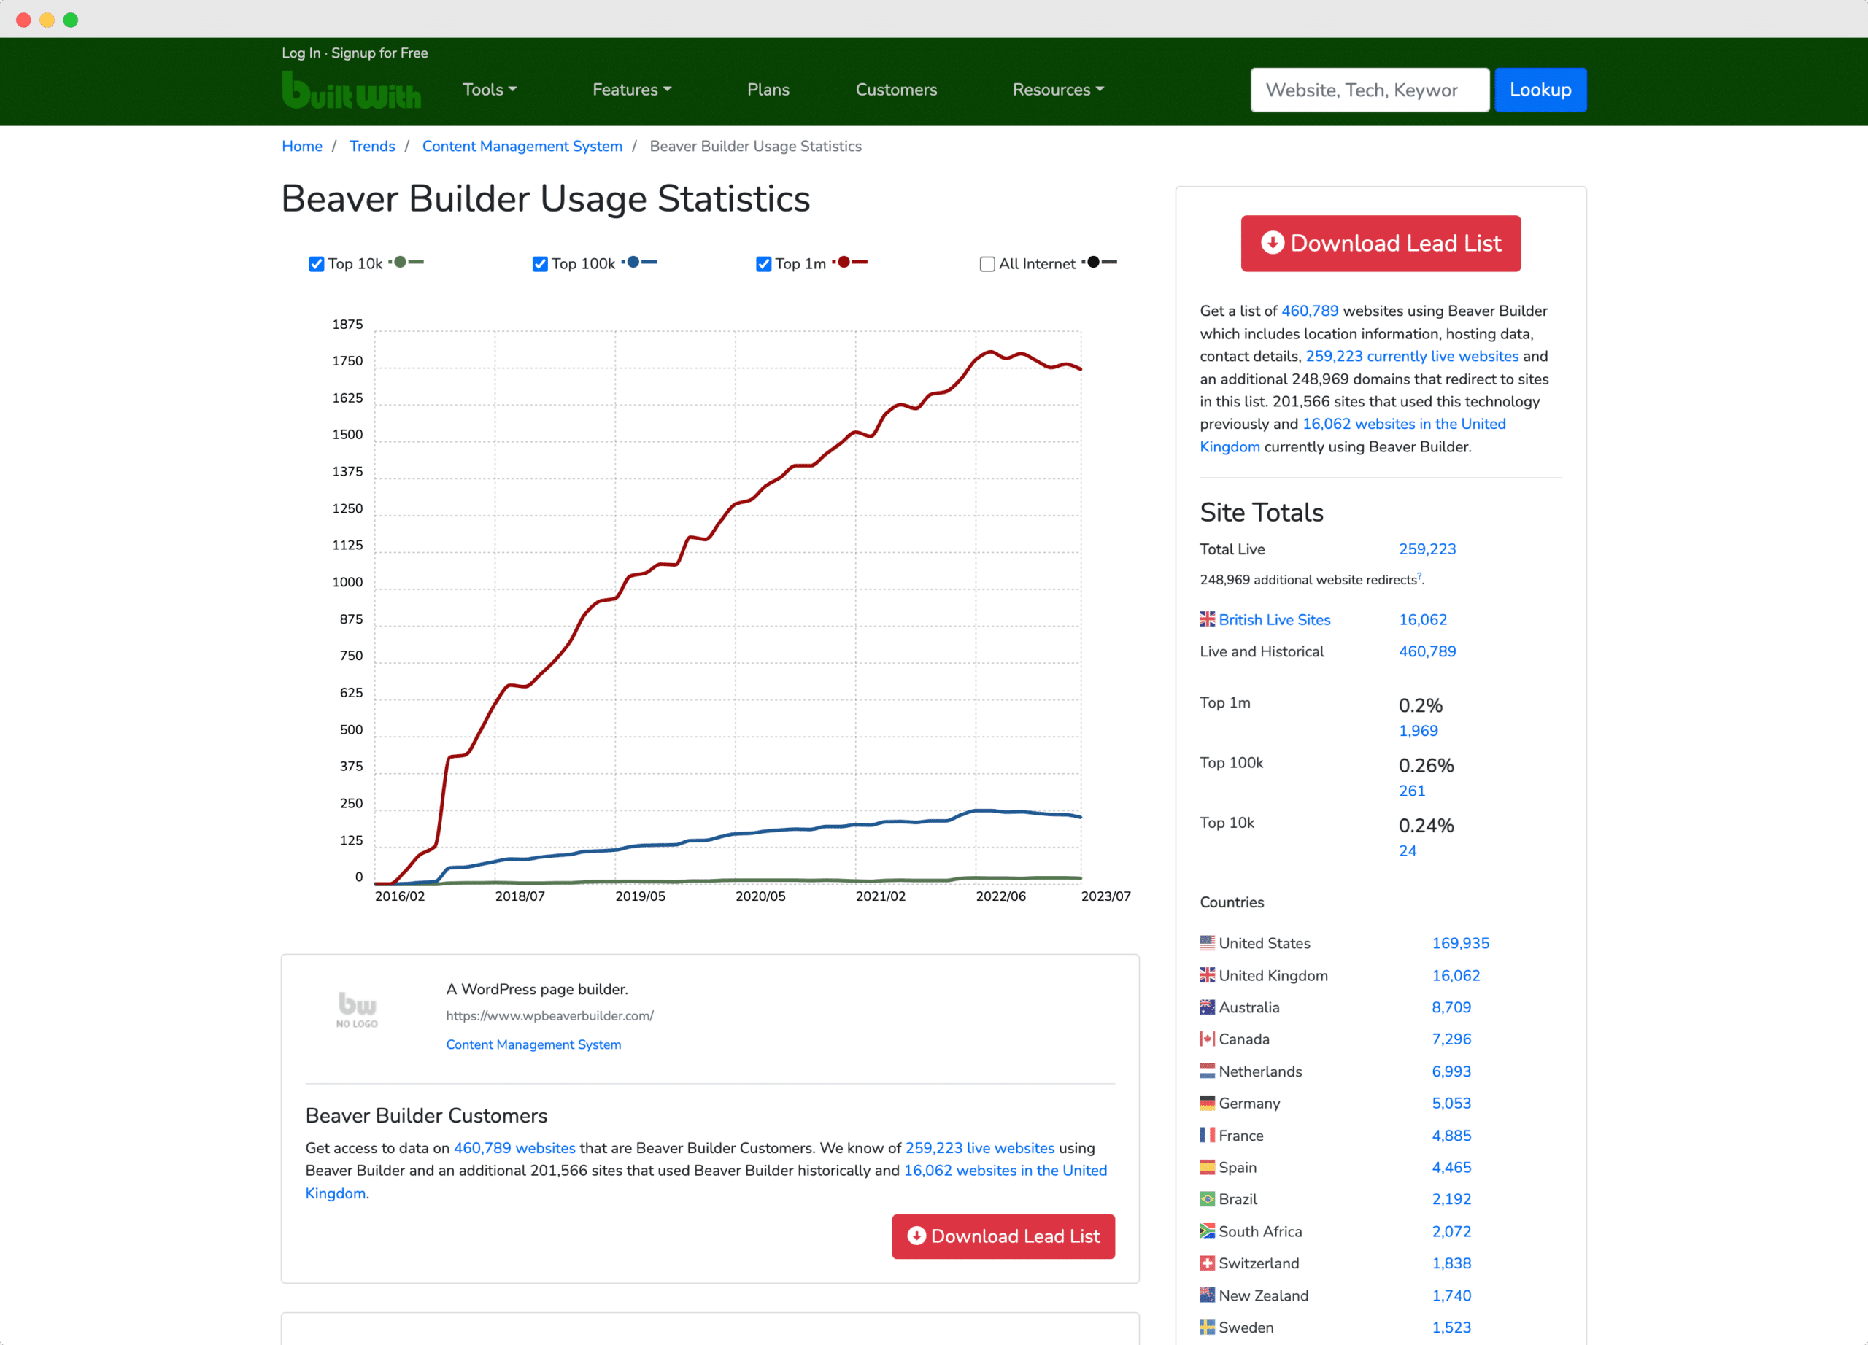The height and width of the screenshot is (1345, 1868).
Task: Click the Spain flag icon
Action: tap(1207, 1167)
